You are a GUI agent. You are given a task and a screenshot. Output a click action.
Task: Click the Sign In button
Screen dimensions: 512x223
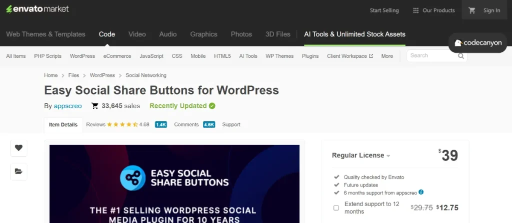(x=492, y=10)
